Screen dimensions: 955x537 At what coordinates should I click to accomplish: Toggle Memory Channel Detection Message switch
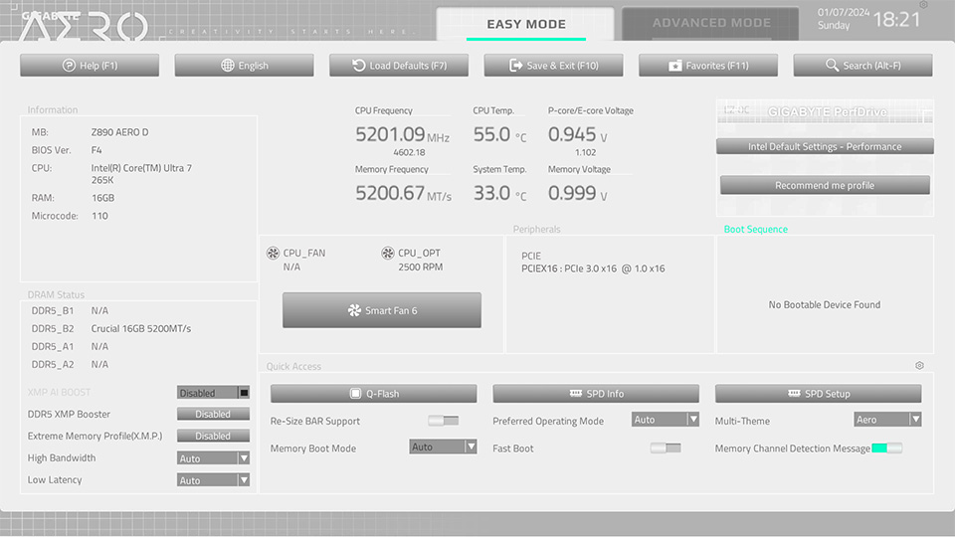pos(886,448)
